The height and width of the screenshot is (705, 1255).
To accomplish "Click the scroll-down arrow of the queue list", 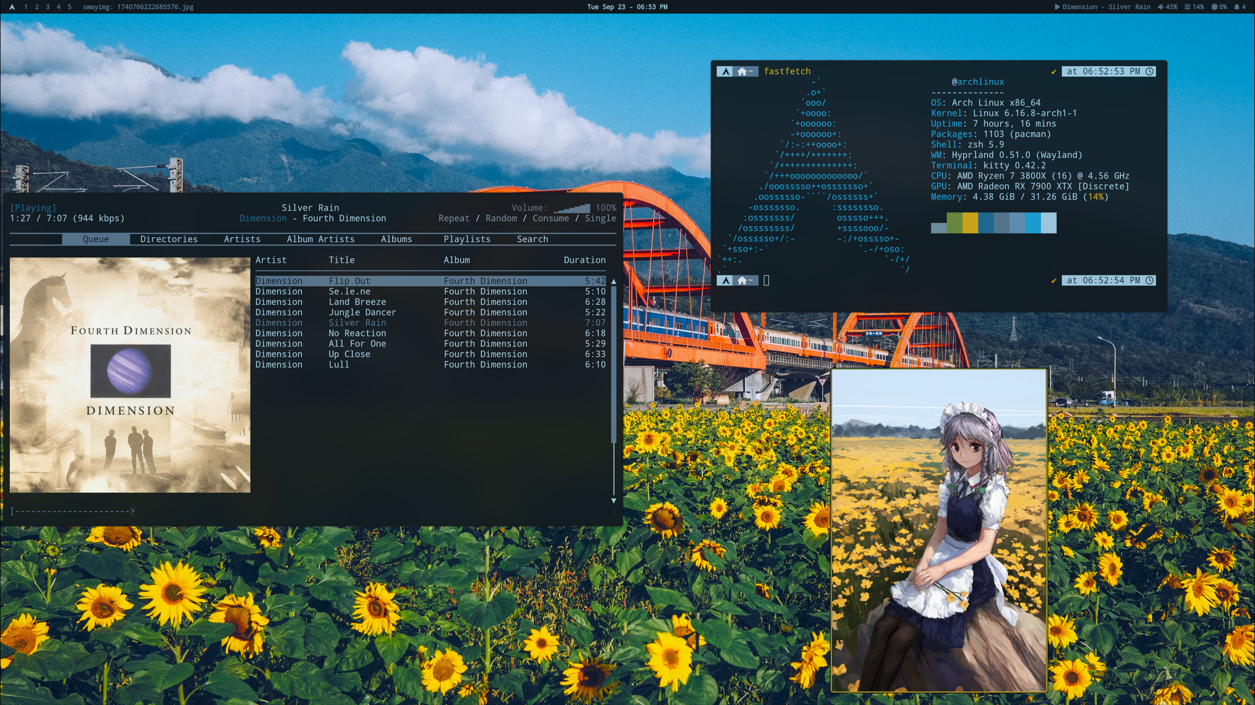I will [613, 501].
